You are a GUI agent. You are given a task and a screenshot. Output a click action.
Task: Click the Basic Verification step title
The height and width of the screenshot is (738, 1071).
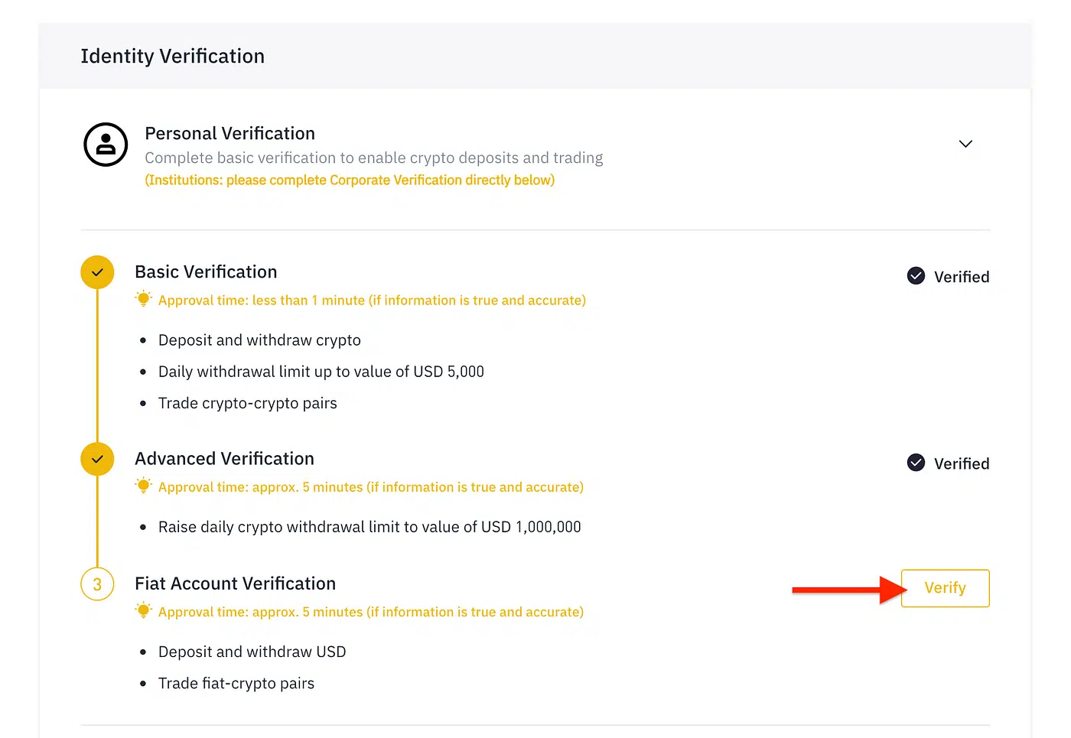click(x=206, y=272)
